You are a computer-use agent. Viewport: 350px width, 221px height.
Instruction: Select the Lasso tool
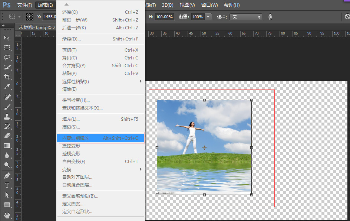tap(7, 57)
